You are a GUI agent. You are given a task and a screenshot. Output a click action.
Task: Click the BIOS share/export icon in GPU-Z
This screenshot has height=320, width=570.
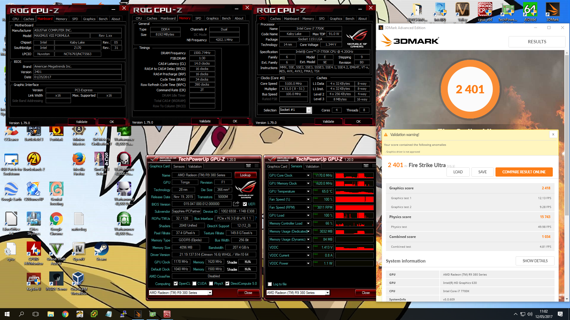click(x=236, y=204)
